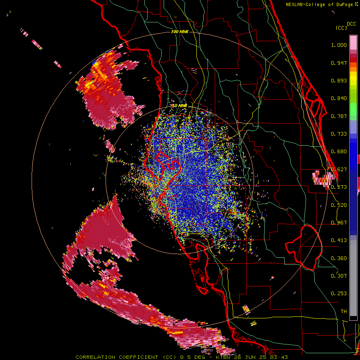360x360 pixels.
Task: Click the [CC] legend unit label
Action: (x=341, y=28)
